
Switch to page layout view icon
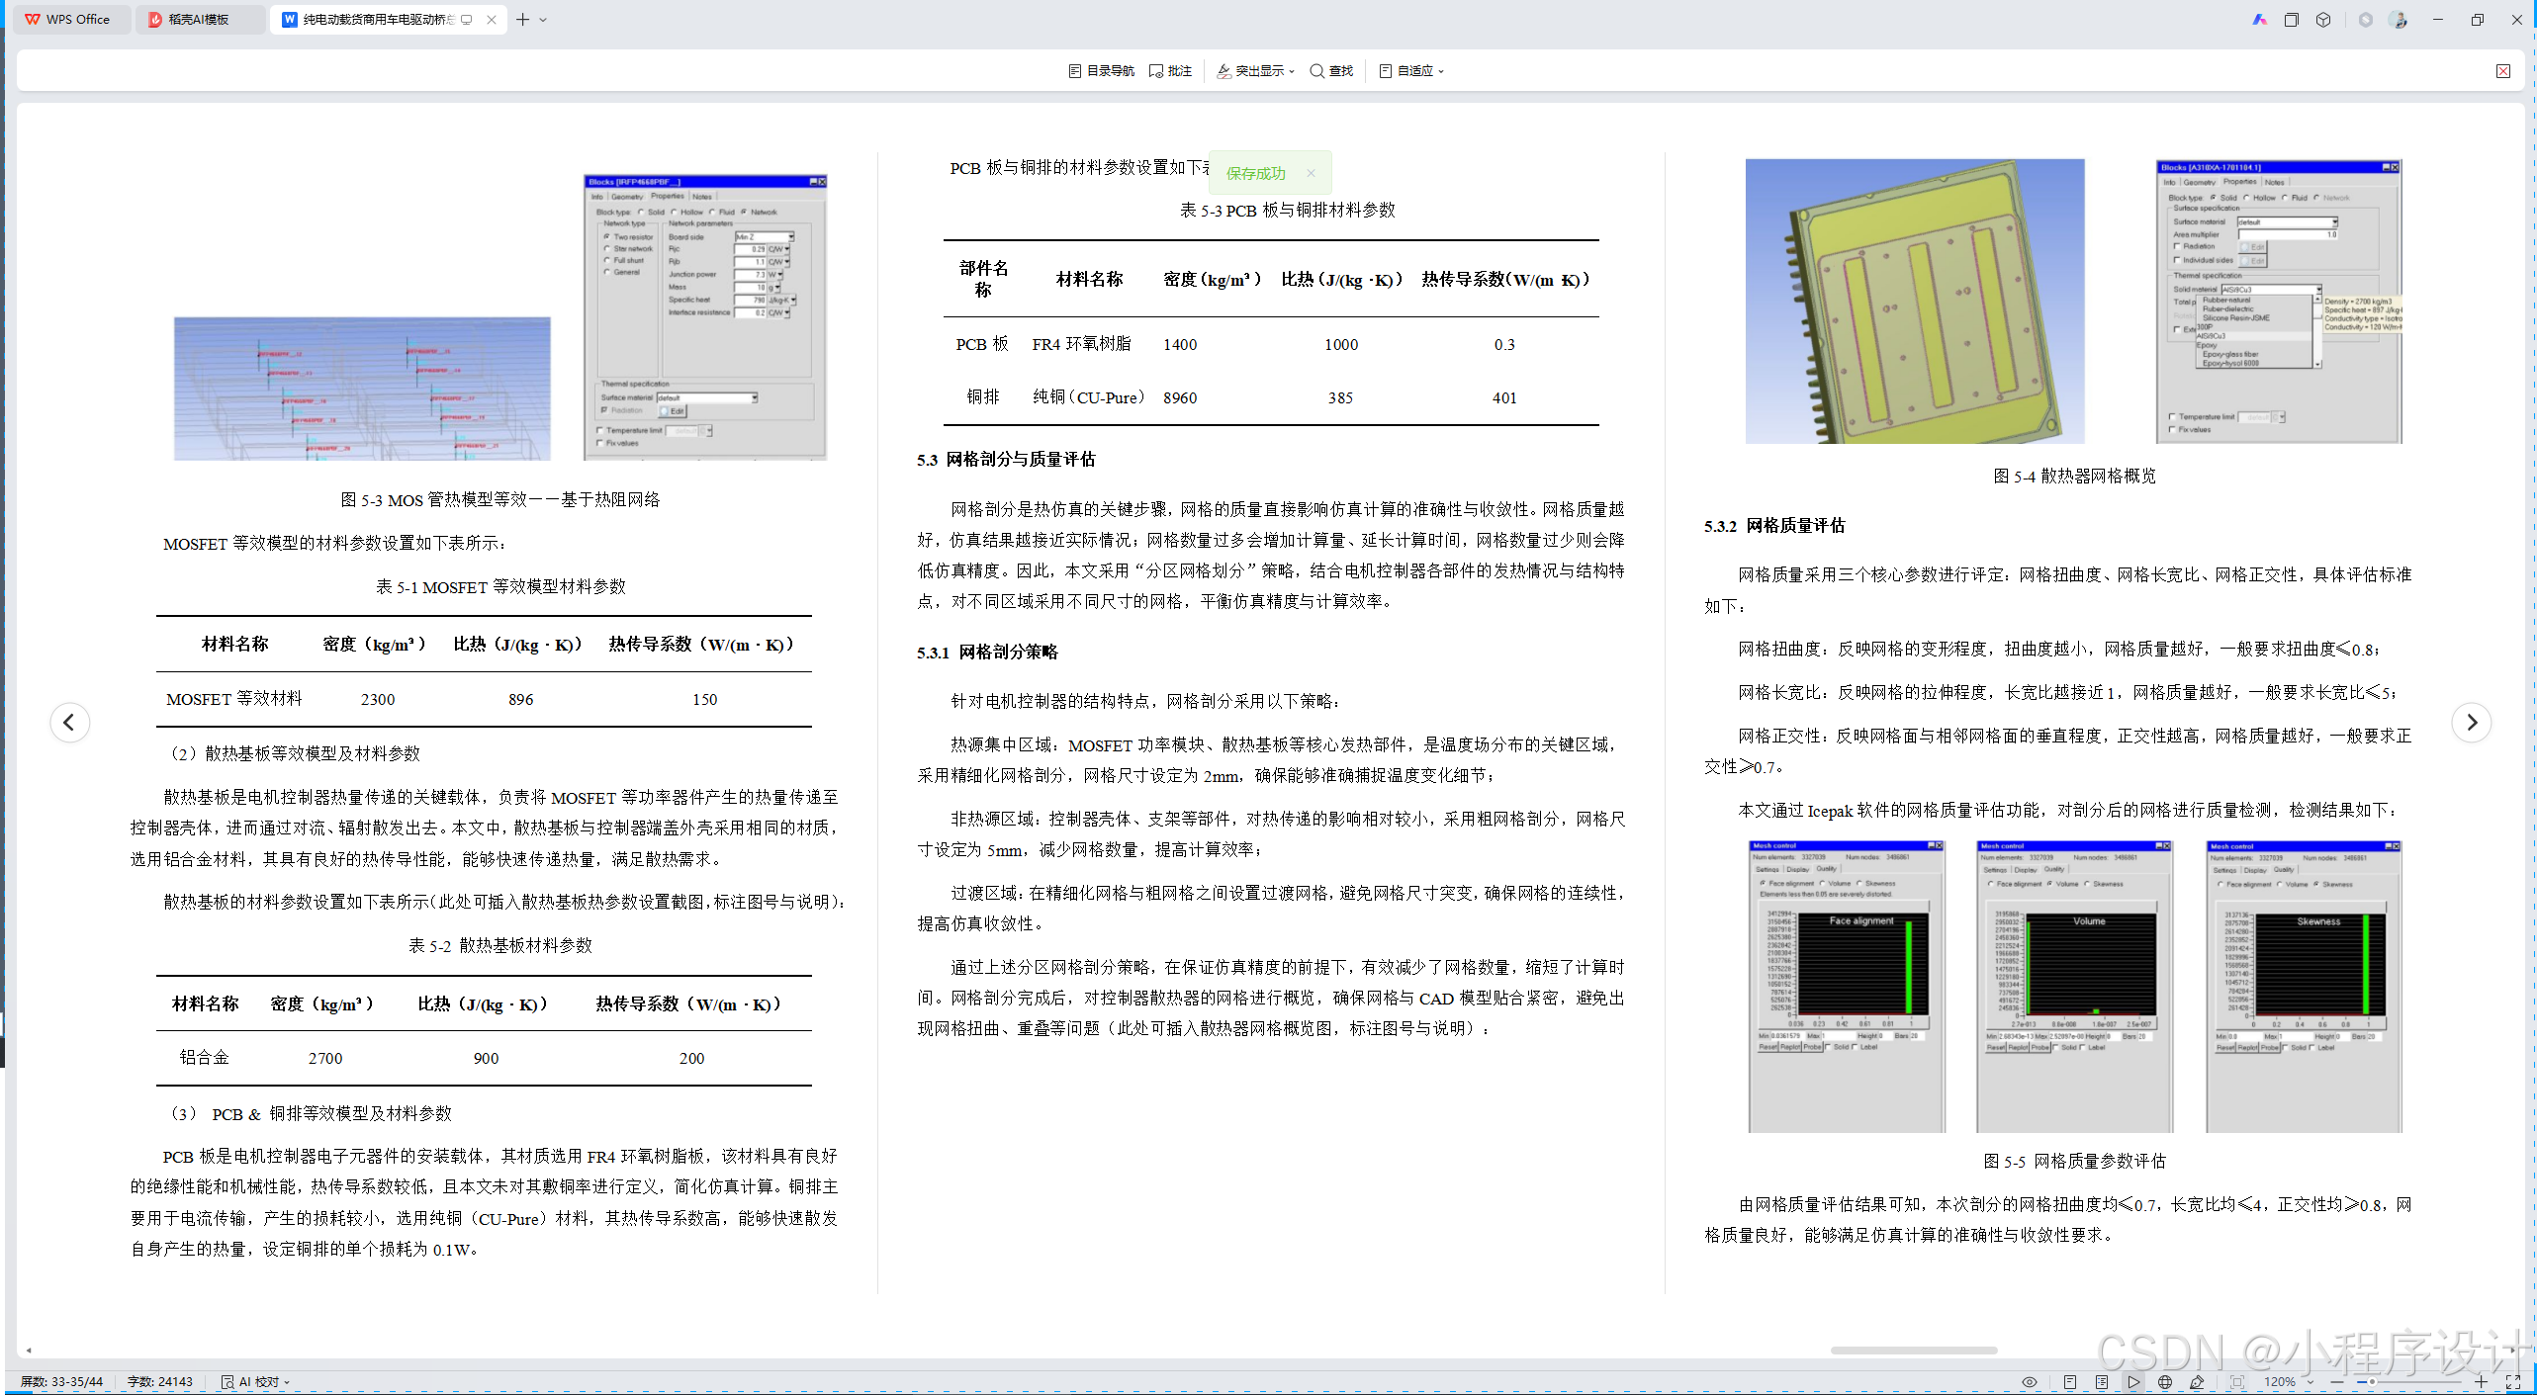[2070, 1382]
